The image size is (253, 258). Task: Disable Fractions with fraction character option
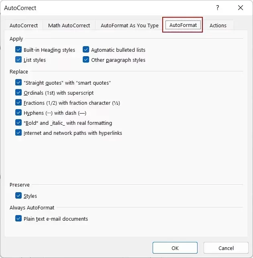point(18,103)
